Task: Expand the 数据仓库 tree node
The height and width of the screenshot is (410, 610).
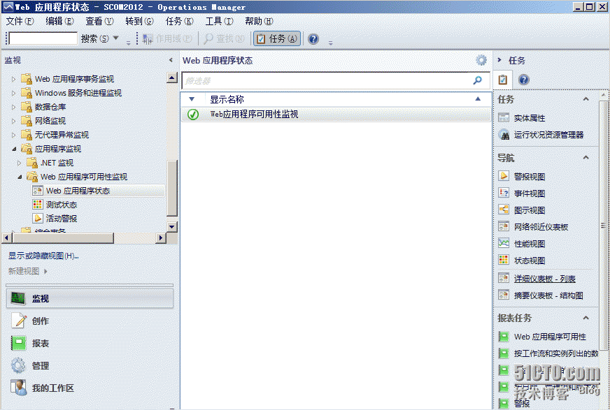Action: click(13, 107)
